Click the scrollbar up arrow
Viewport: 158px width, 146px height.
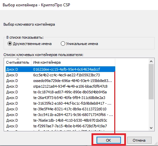[x=151, y=61]
